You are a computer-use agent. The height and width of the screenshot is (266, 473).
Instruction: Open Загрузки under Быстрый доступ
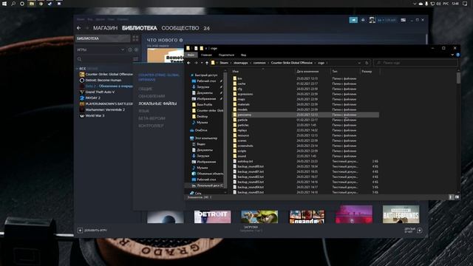[203, 87]
